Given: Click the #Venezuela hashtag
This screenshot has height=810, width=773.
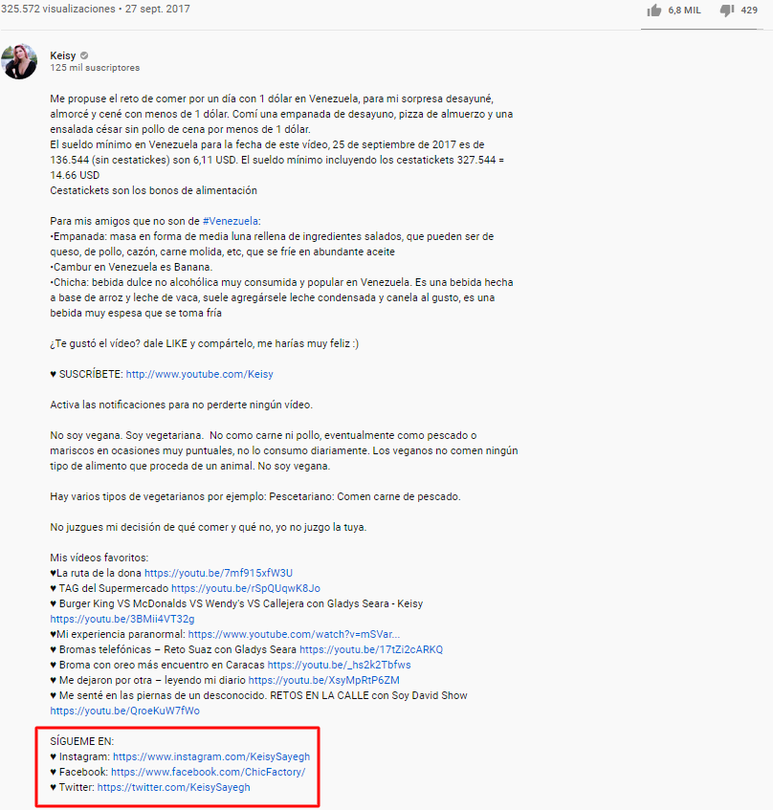Looking at the screenshot, I should pos(231,221).
